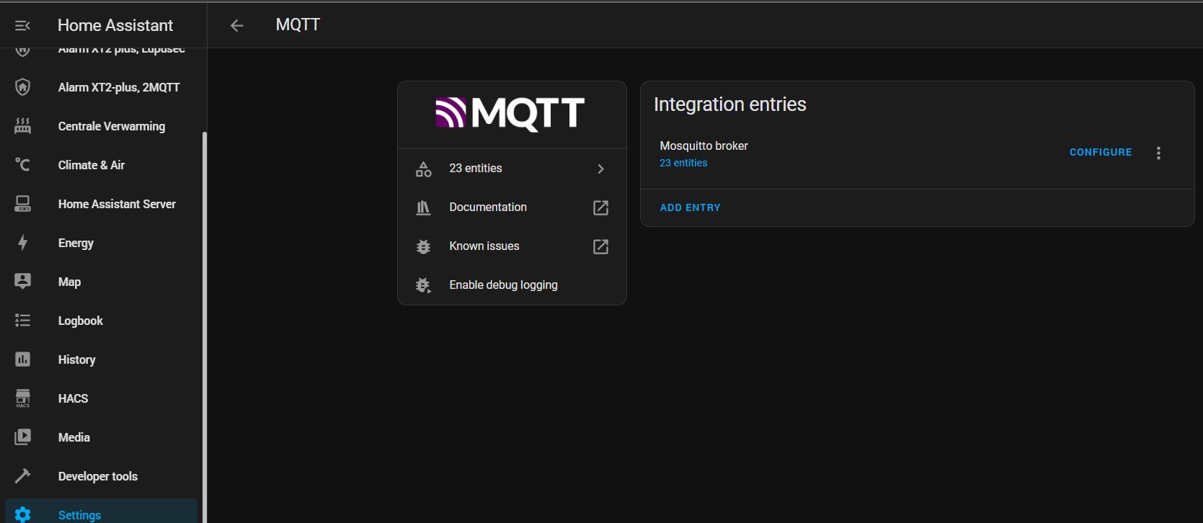The width and height of the screenshot is (1203, 523).
Task: Click ADD ENTRY to add an integration entry
Action: coord(689,207)
